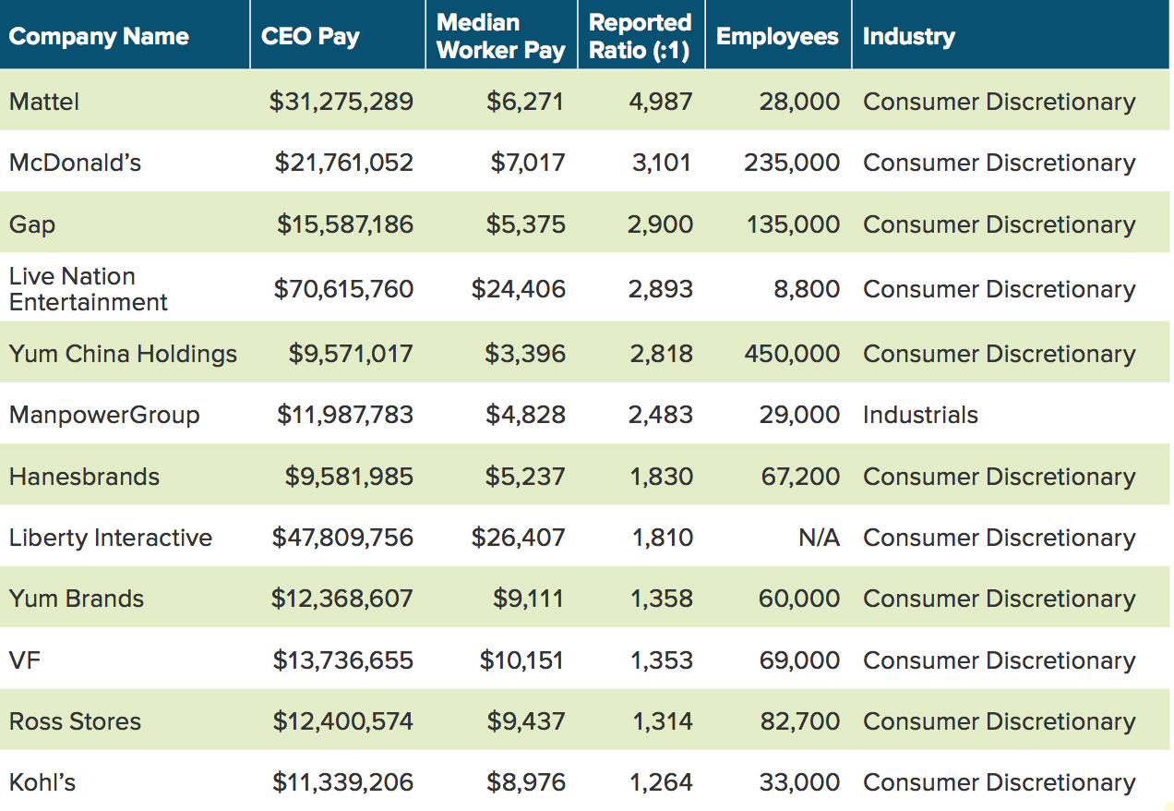Select ManpowerGroup's Industrials industry cell
Image resolution: width=1174 pixels, height=811 pixels.
coord(920,415)
